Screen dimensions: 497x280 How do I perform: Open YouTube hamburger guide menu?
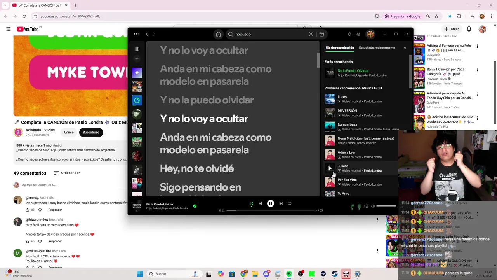coord(8,29)
